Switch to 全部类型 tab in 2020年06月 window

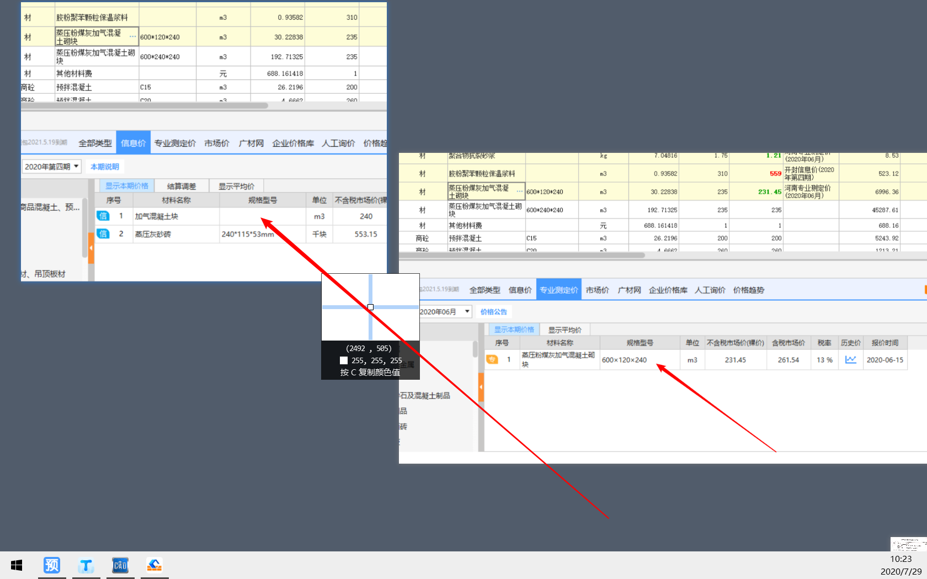click(484, 290)
